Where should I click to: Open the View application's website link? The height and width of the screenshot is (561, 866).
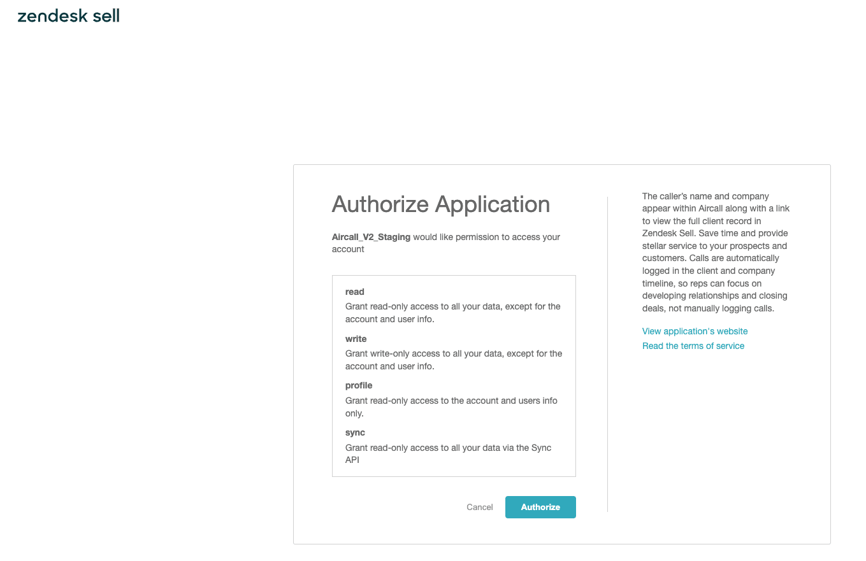[x=695, y=331]
